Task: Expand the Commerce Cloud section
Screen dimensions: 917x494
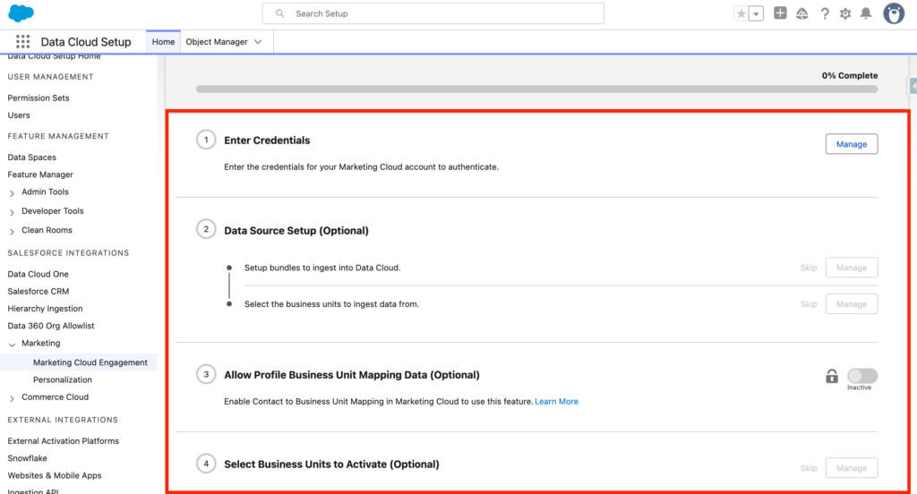Action: (13, 398)
